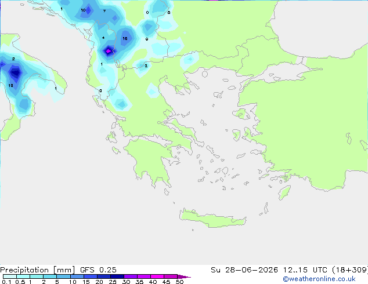Screen dimensions: 368x284
Task: Click the 45–50 mm legend color box
Action: click(171, 276)
